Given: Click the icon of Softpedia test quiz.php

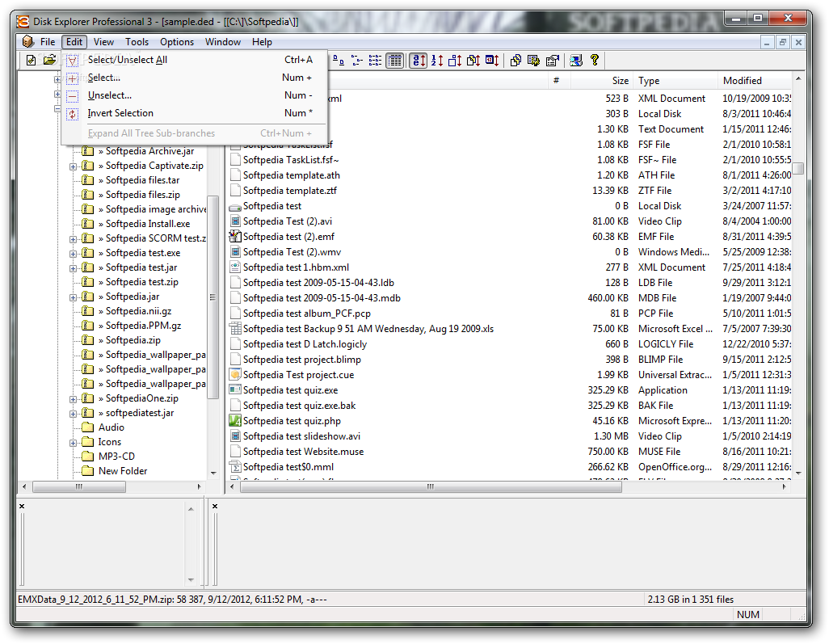Looking at the screenshot, I should pyautogui.click(x=235, y=421).
